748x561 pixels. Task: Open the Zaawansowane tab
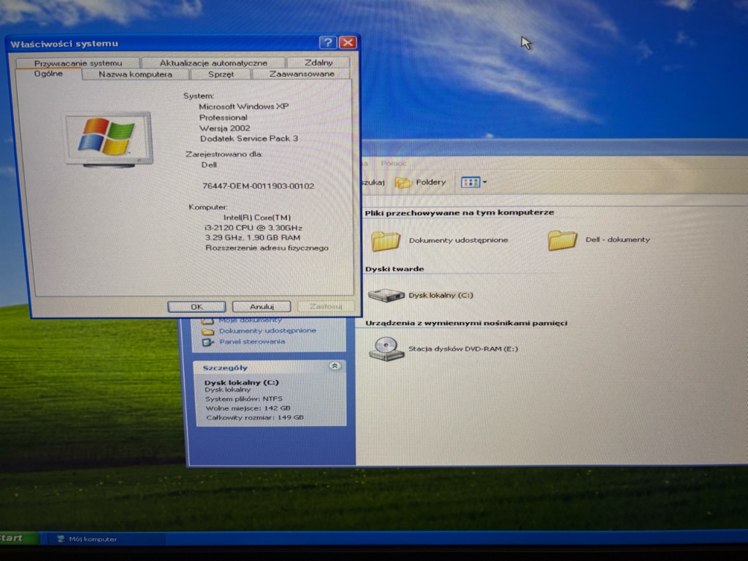[x=302, y=74]
